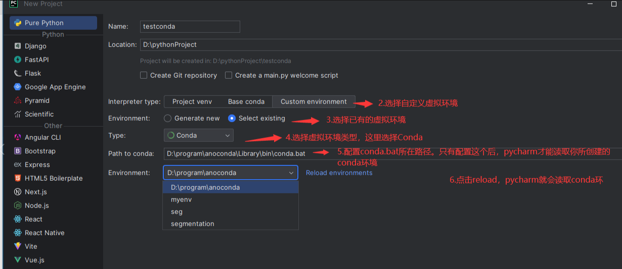Image resolution: width=622 pixels, height=269 pixels.
Task: Open Pure Python project type
Action: [x=53, y=23]
